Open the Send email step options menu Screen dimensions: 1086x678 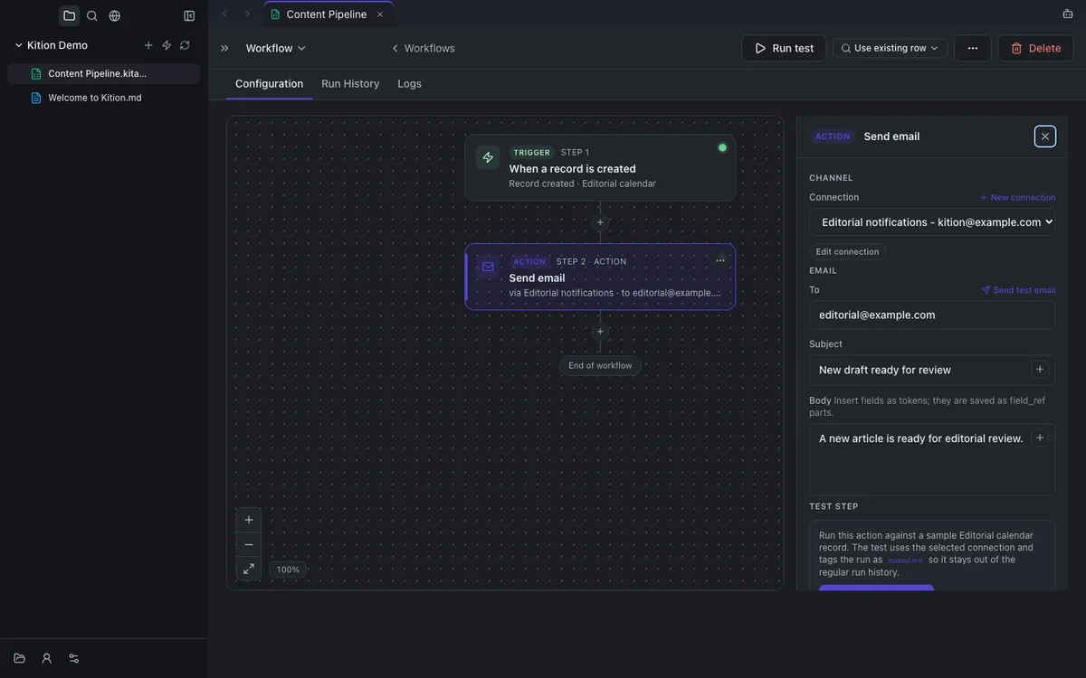pyautogui.click(x=720, y=260)
